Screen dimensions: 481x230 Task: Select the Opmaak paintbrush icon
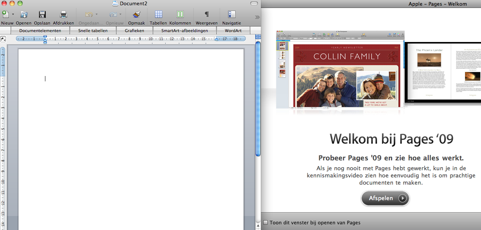(137, 14)
